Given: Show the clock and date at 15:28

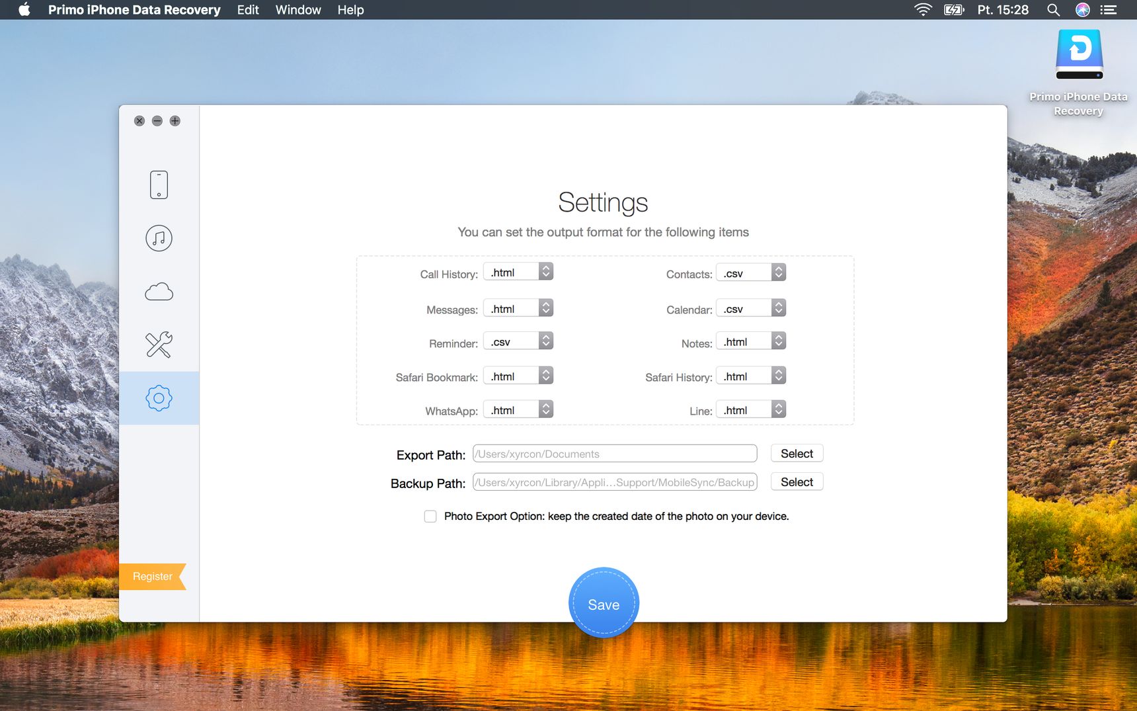Looking at the screenshot, I should point(1003,9).
